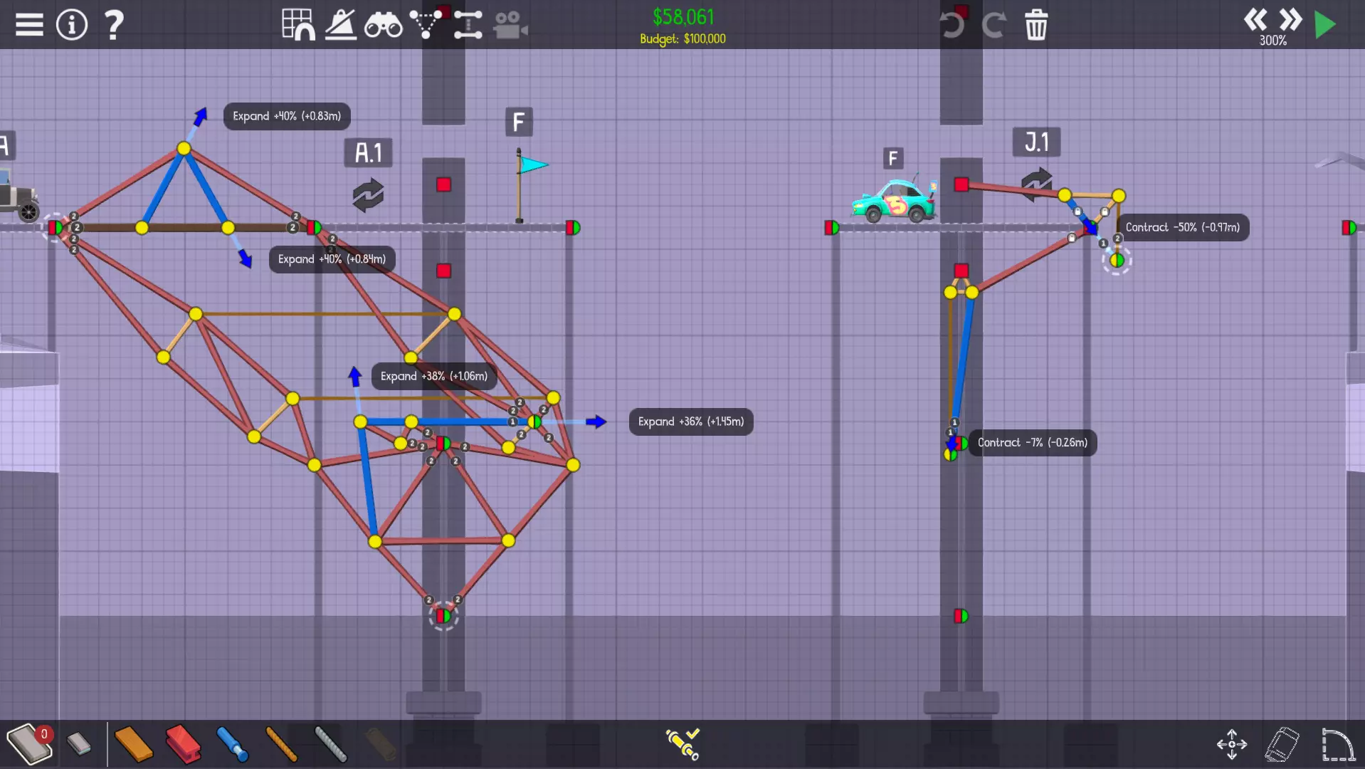Viewport: 1365px width, 769px height.
Task: Click the 'Expand +36% (+1.45m)' label
Action: coord(691,422)
